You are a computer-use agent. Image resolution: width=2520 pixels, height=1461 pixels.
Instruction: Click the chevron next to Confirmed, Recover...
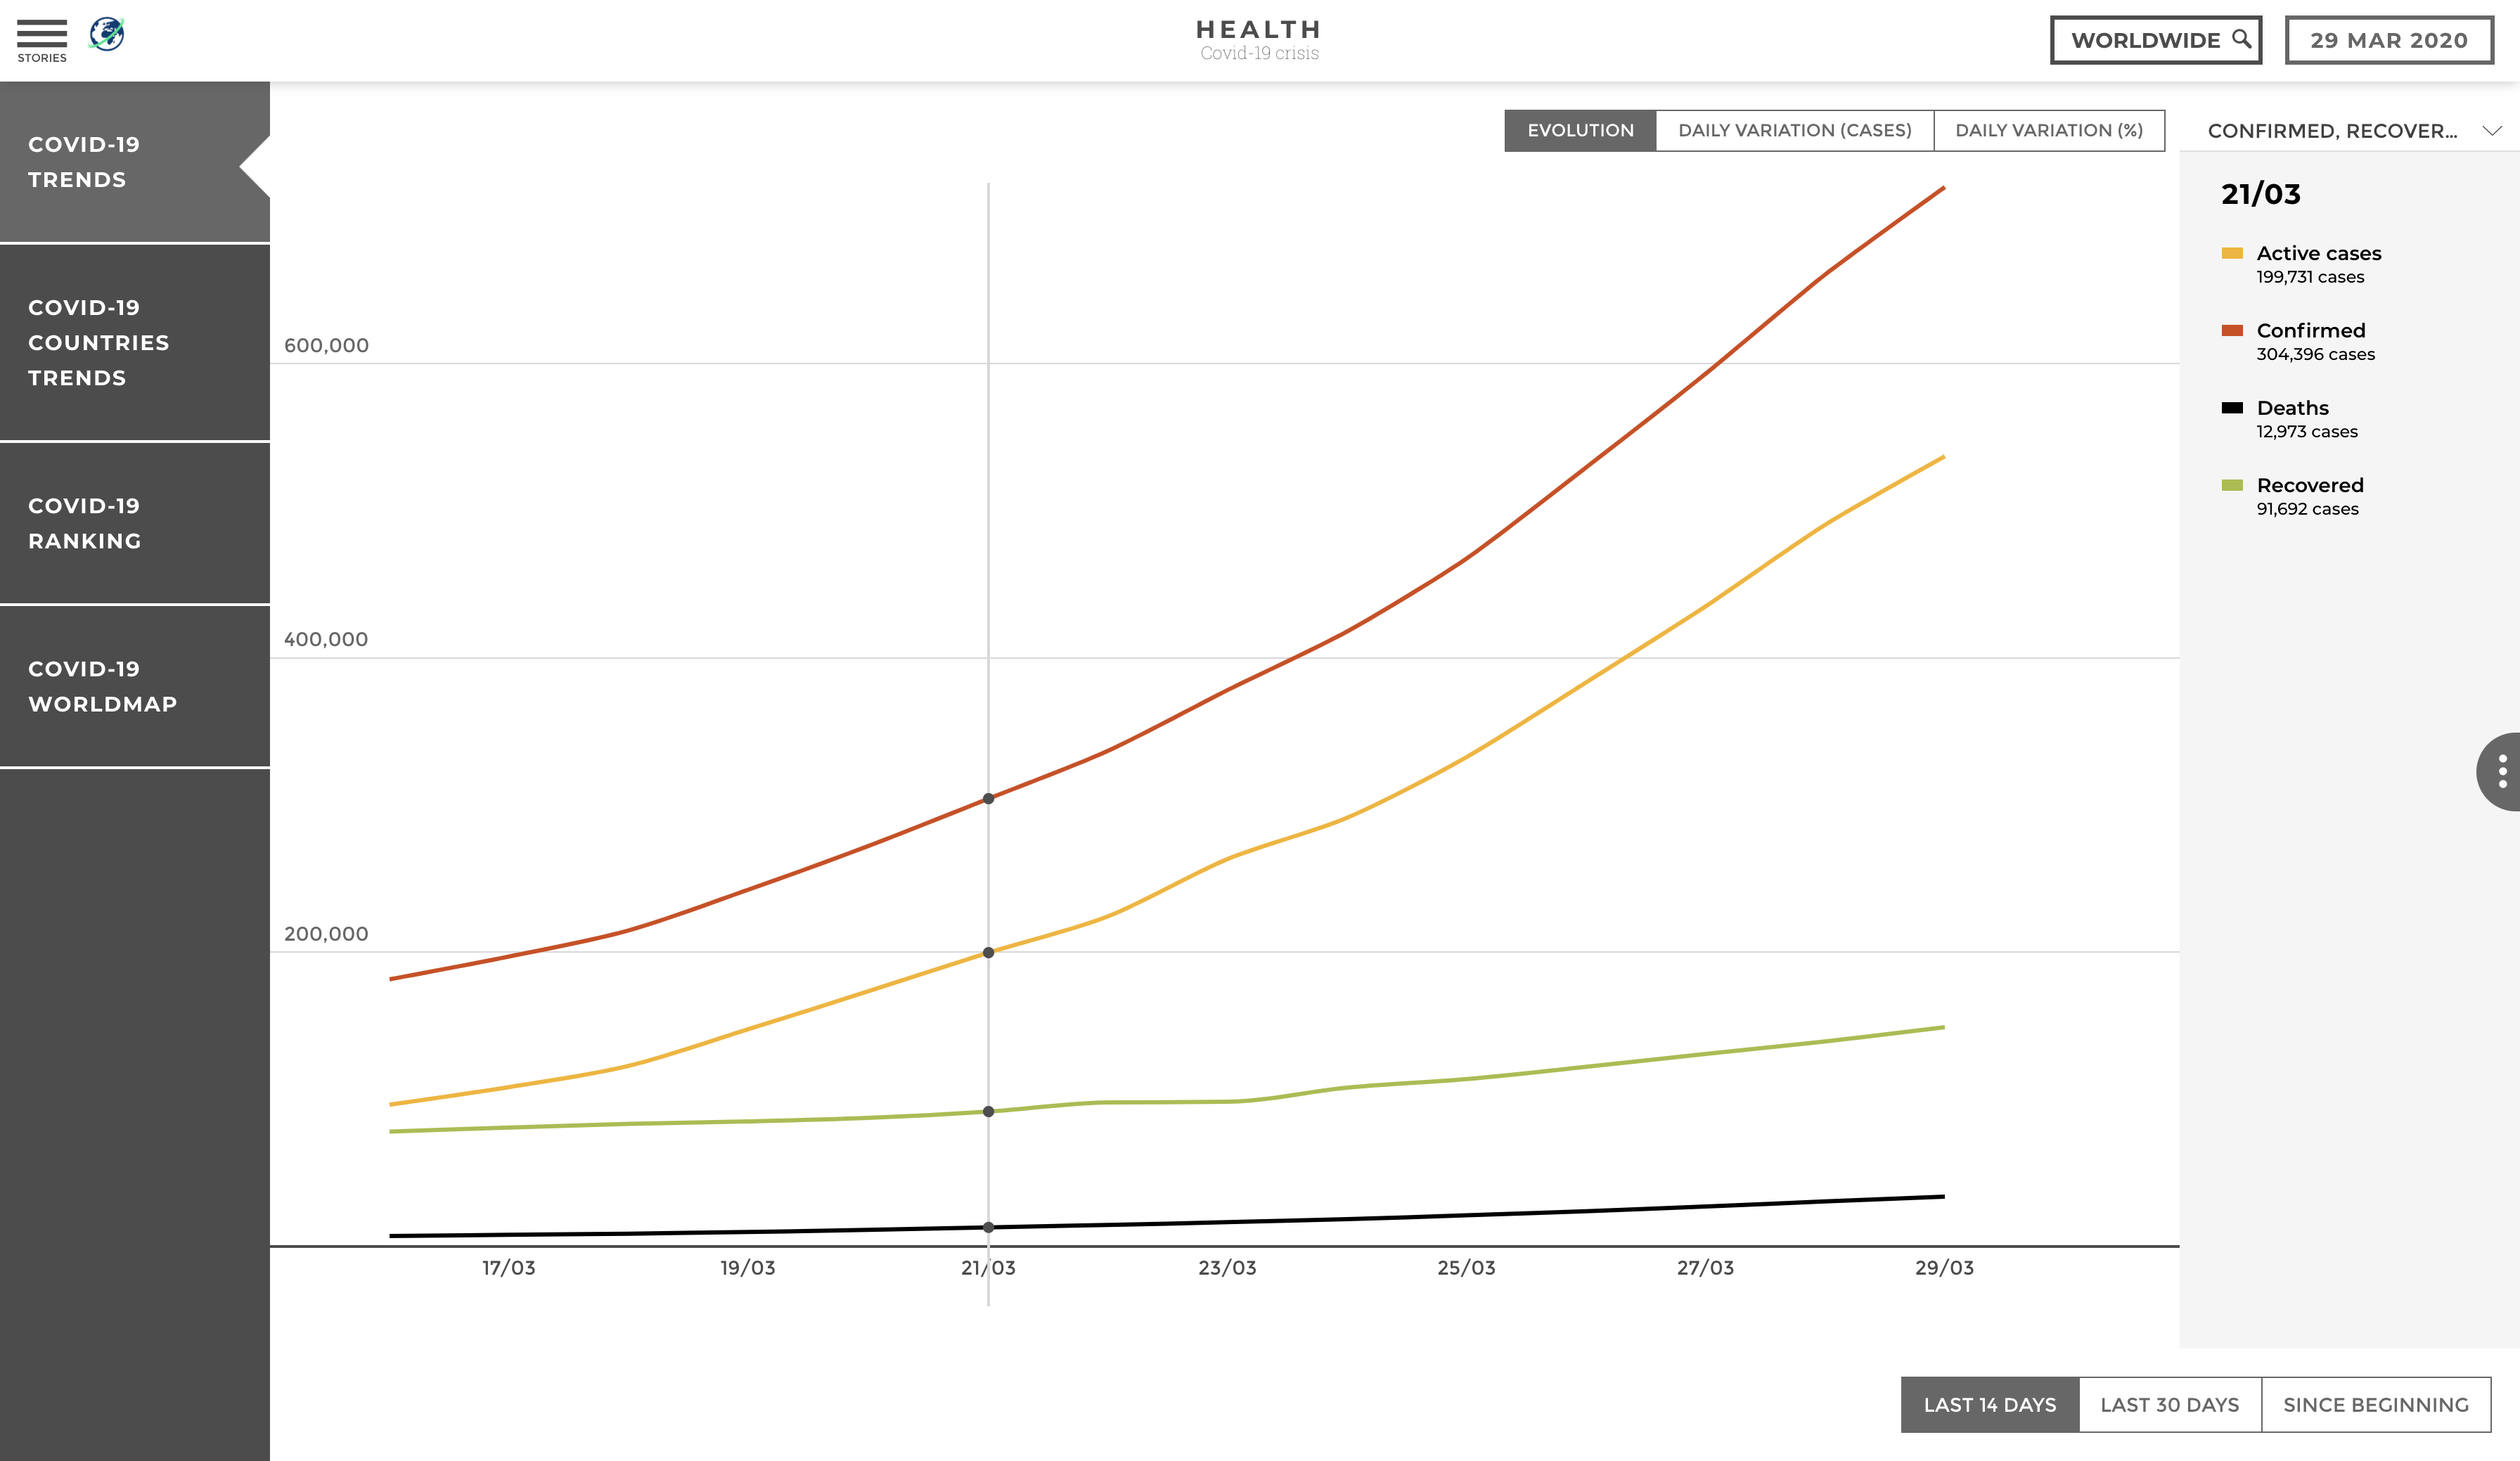click(x=2491, y=131)
